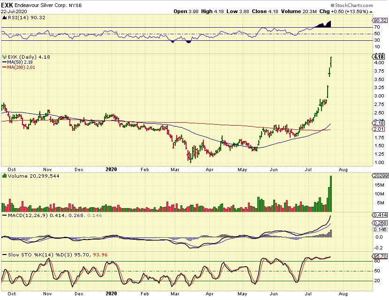Click the 10 level on RSI axis
The height and width of the screenshot is (300, 389).
(377, 47)
